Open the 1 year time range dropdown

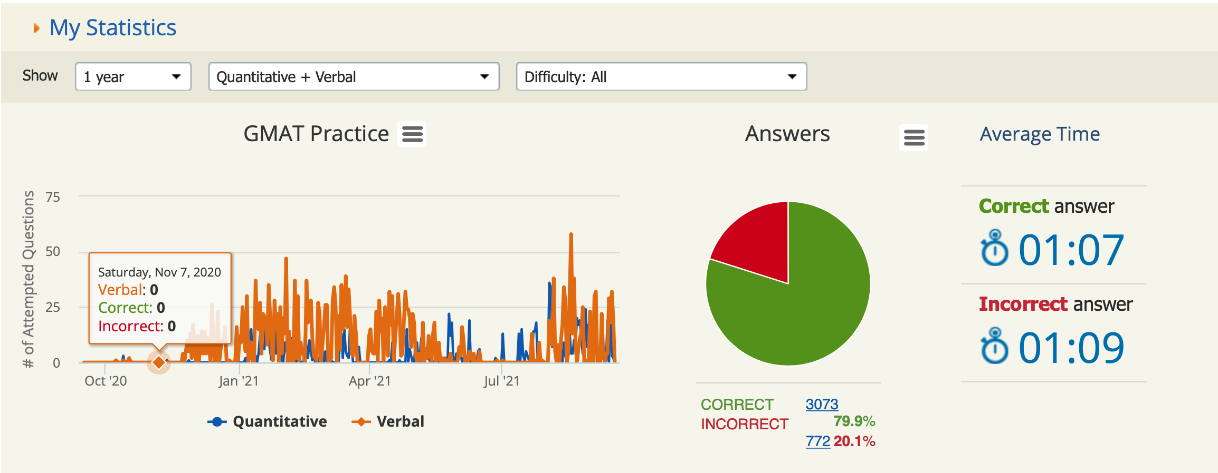pyautogui.click(x=133, y=77)
